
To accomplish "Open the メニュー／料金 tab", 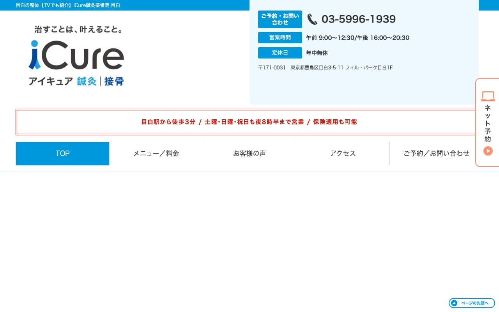I will [156, 153].
